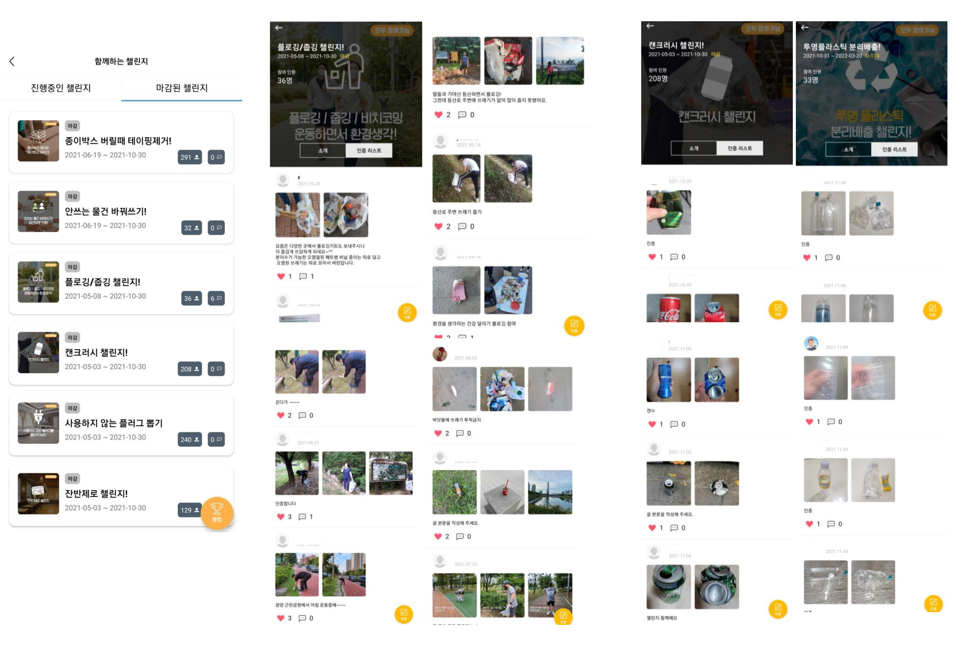Open the 안쓰는 물건 바꿔쓰기 challenge card
Screen dimensions: 966x650
click(x=121, y=213)
